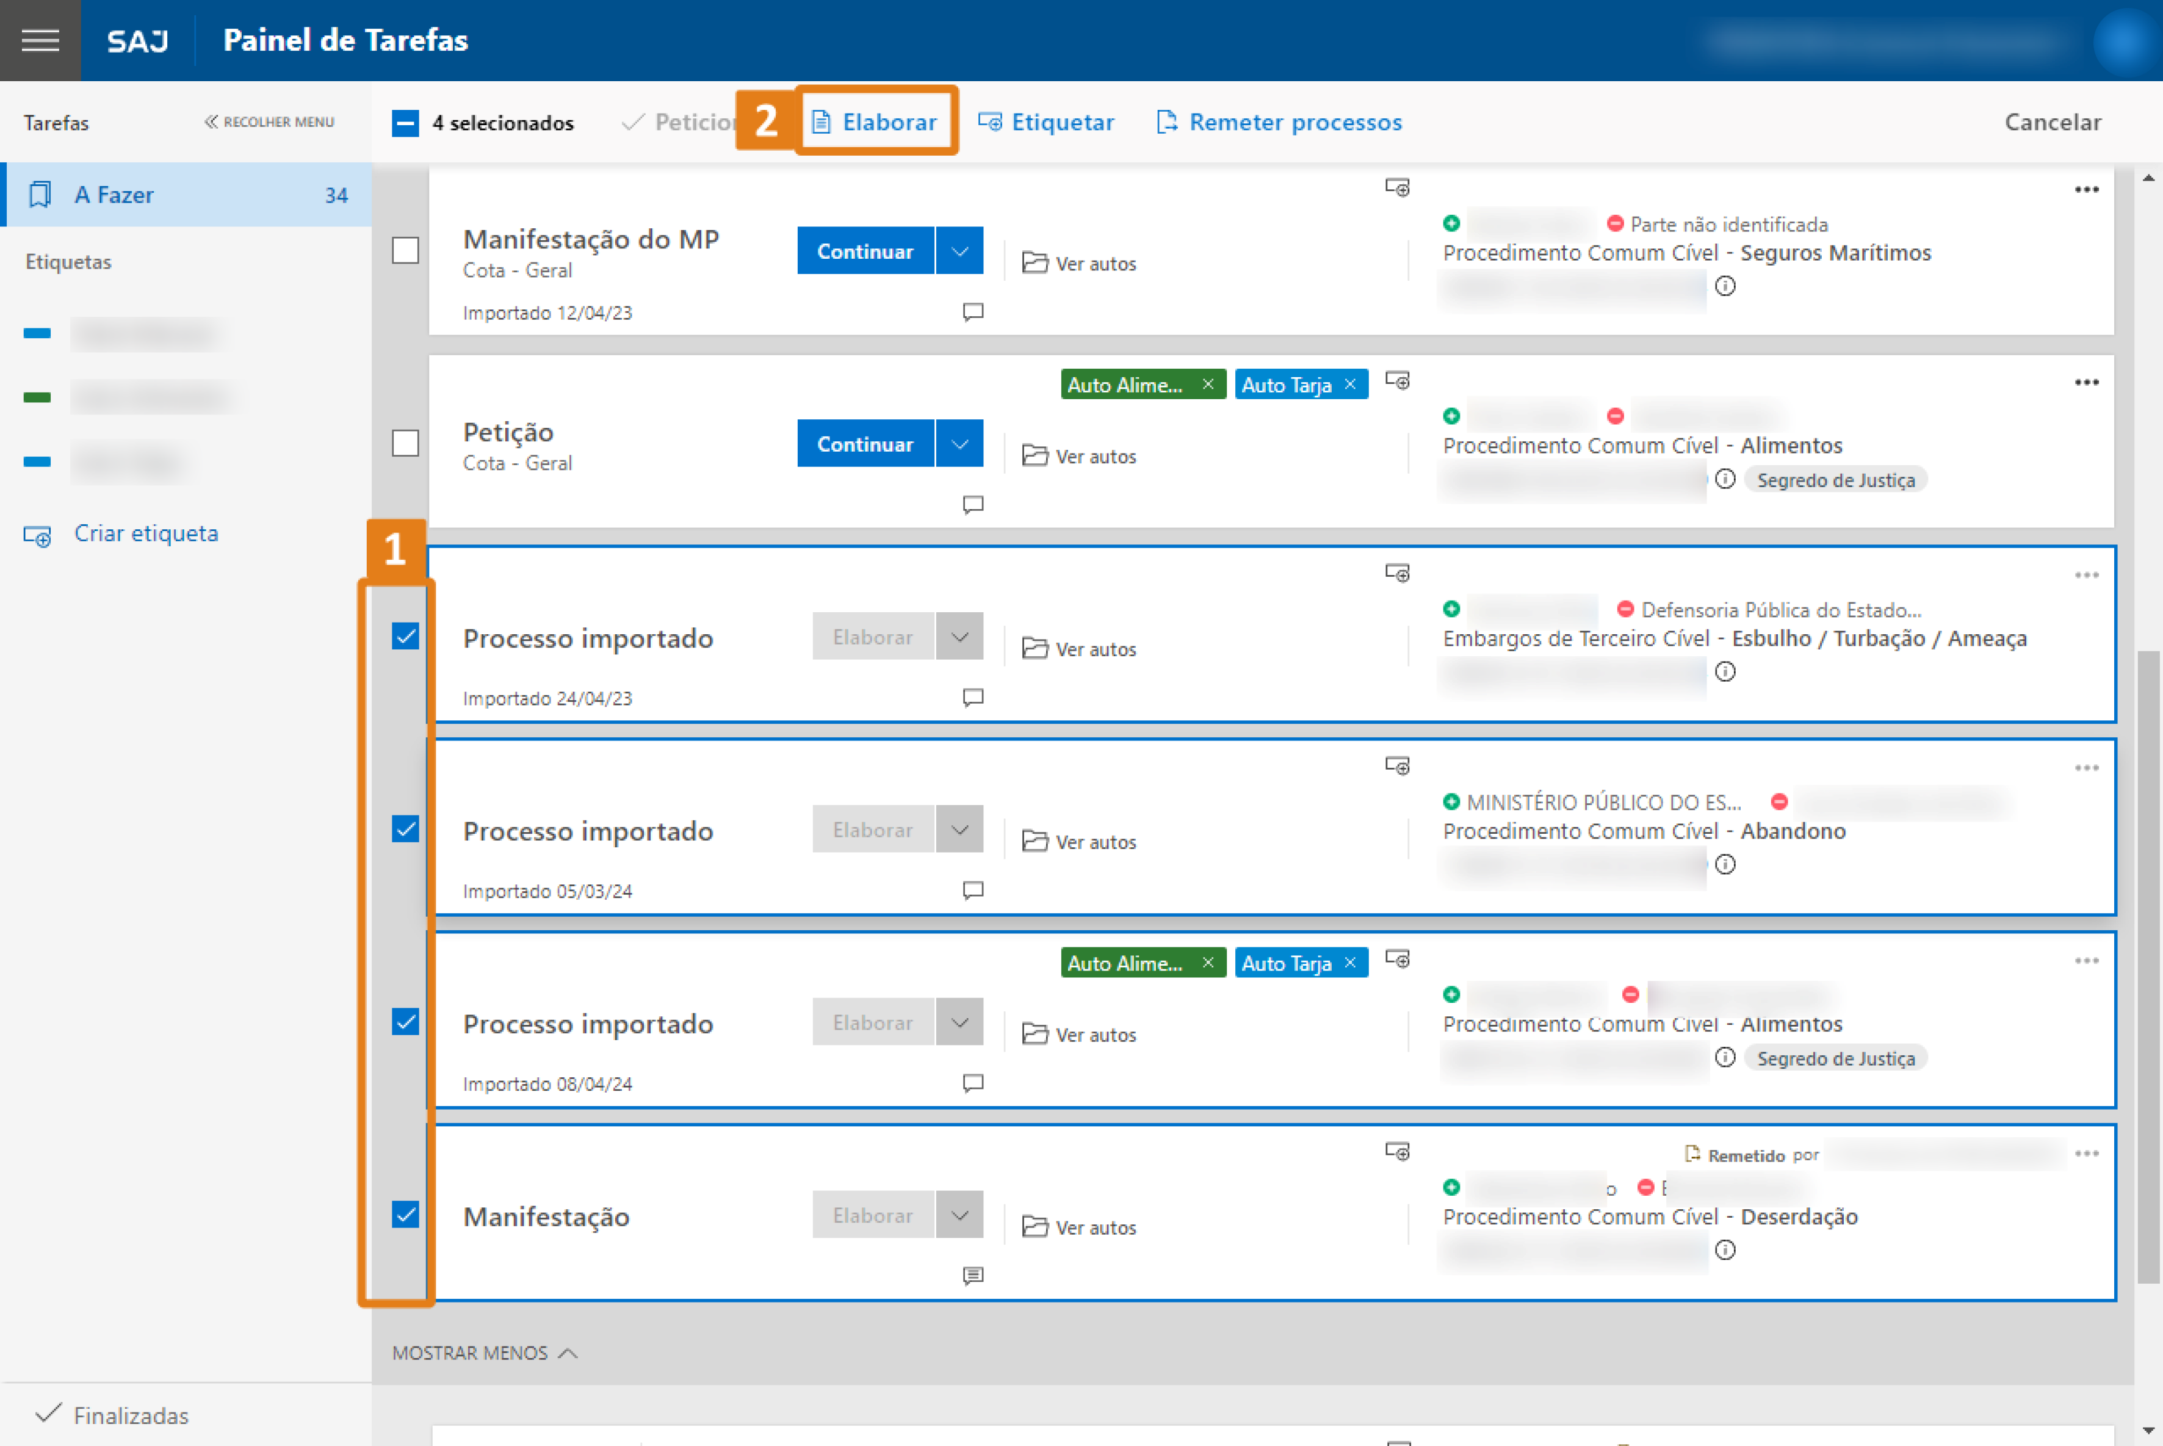This screenshot has height=1446, width=2163.
Task: Expand dropdown arrow next to Petição's Continuar
Action: (x=960, y=444)
